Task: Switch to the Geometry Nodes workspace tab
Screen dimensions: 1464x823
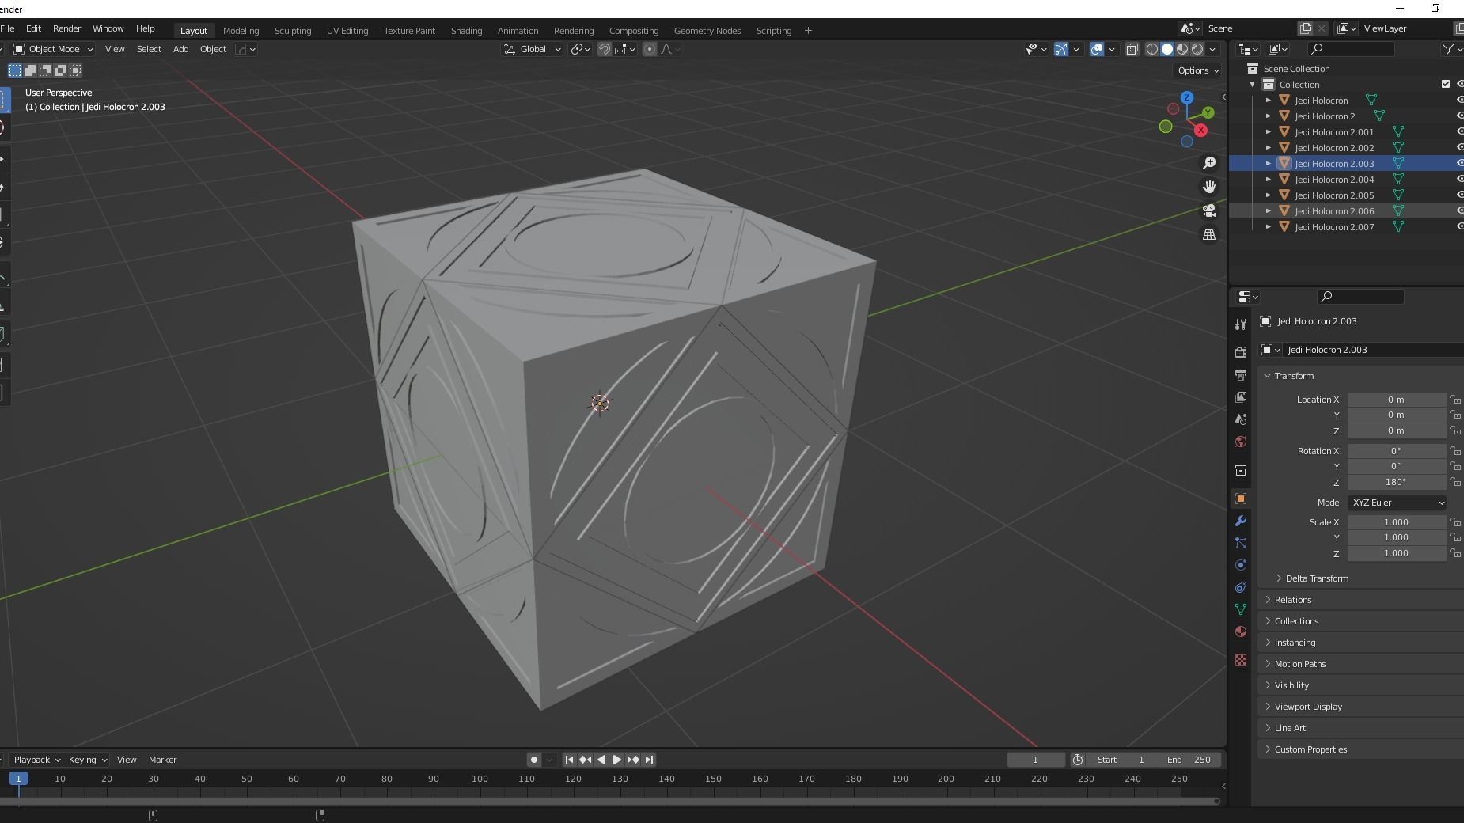Action: pyautogui.click(x=707, y=31)
